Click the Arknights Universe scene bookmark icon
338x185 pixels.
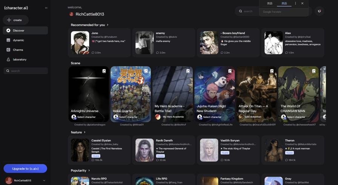[x=104, y=71]
